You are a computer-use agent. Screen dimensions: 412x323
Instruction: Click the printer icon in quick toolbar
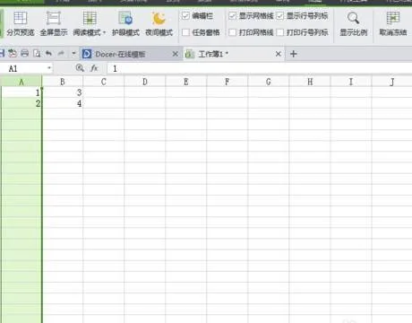[25, 54]
